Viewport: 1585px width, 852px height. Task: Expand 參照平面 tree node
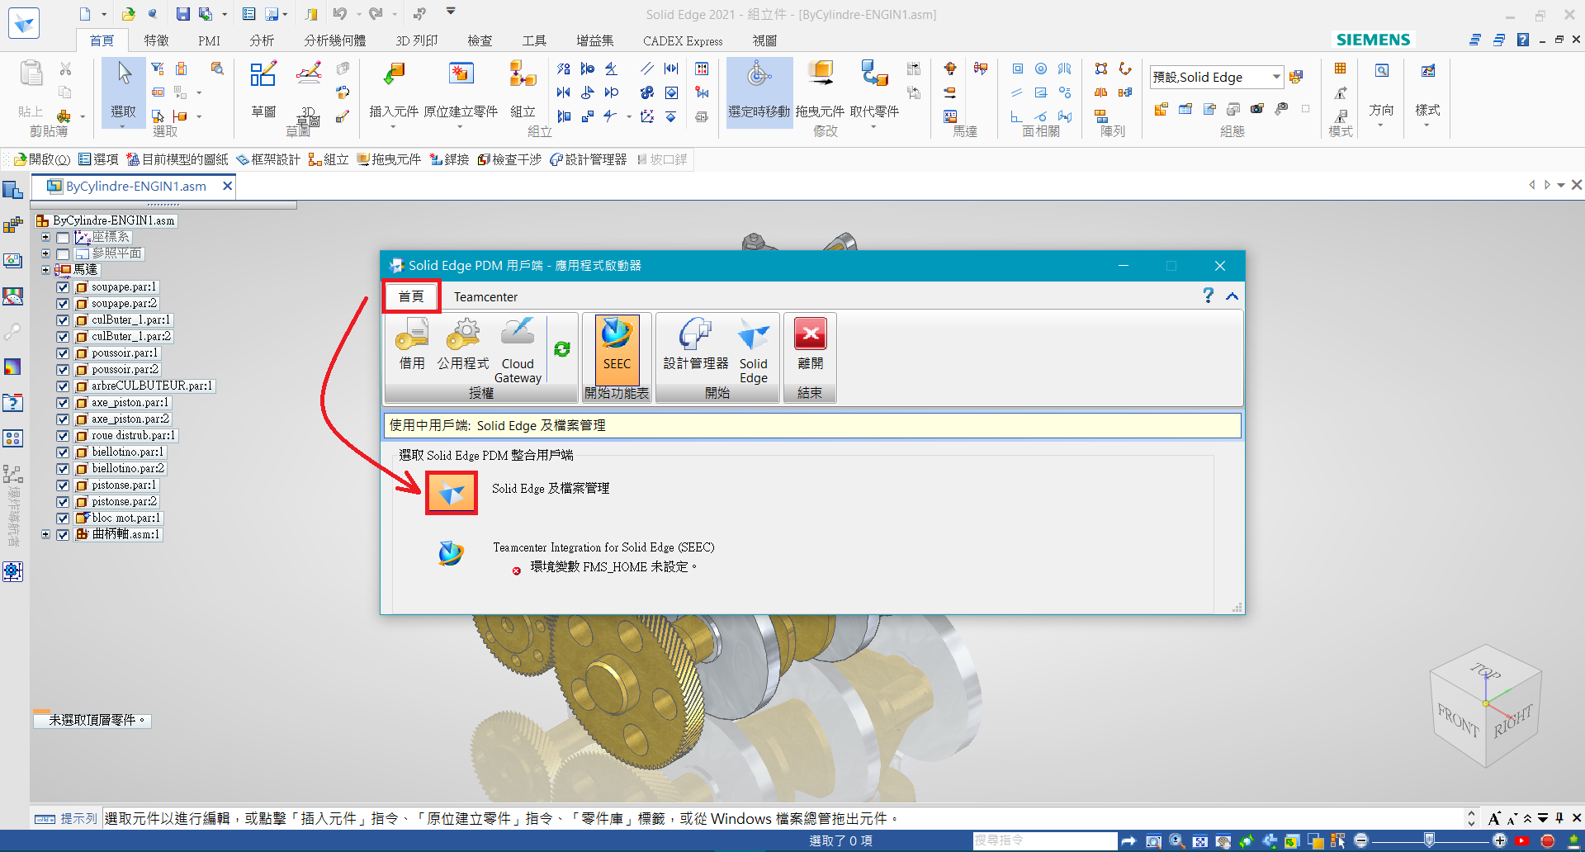46,253
